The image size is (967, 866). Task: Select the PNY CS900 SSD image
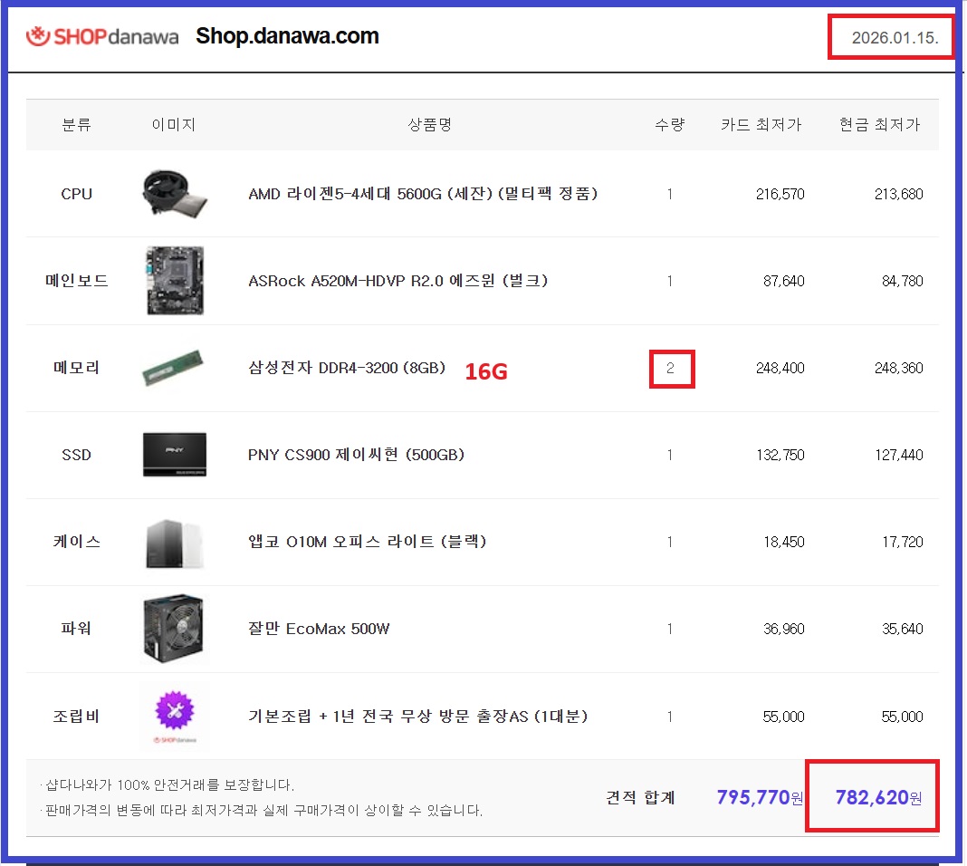tap(174, 455)
